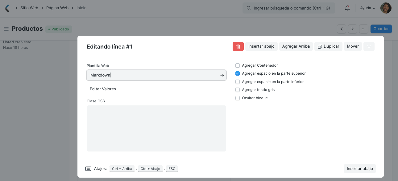Click the keyboard shortcuts icon
Screen dimensions: 398x181
[88, 169]
